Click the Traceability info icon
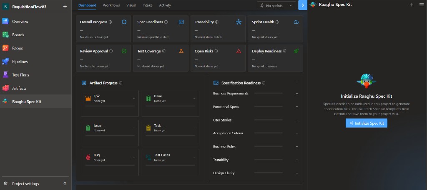Viewport: 427px width, 190px height. point(217,22)
